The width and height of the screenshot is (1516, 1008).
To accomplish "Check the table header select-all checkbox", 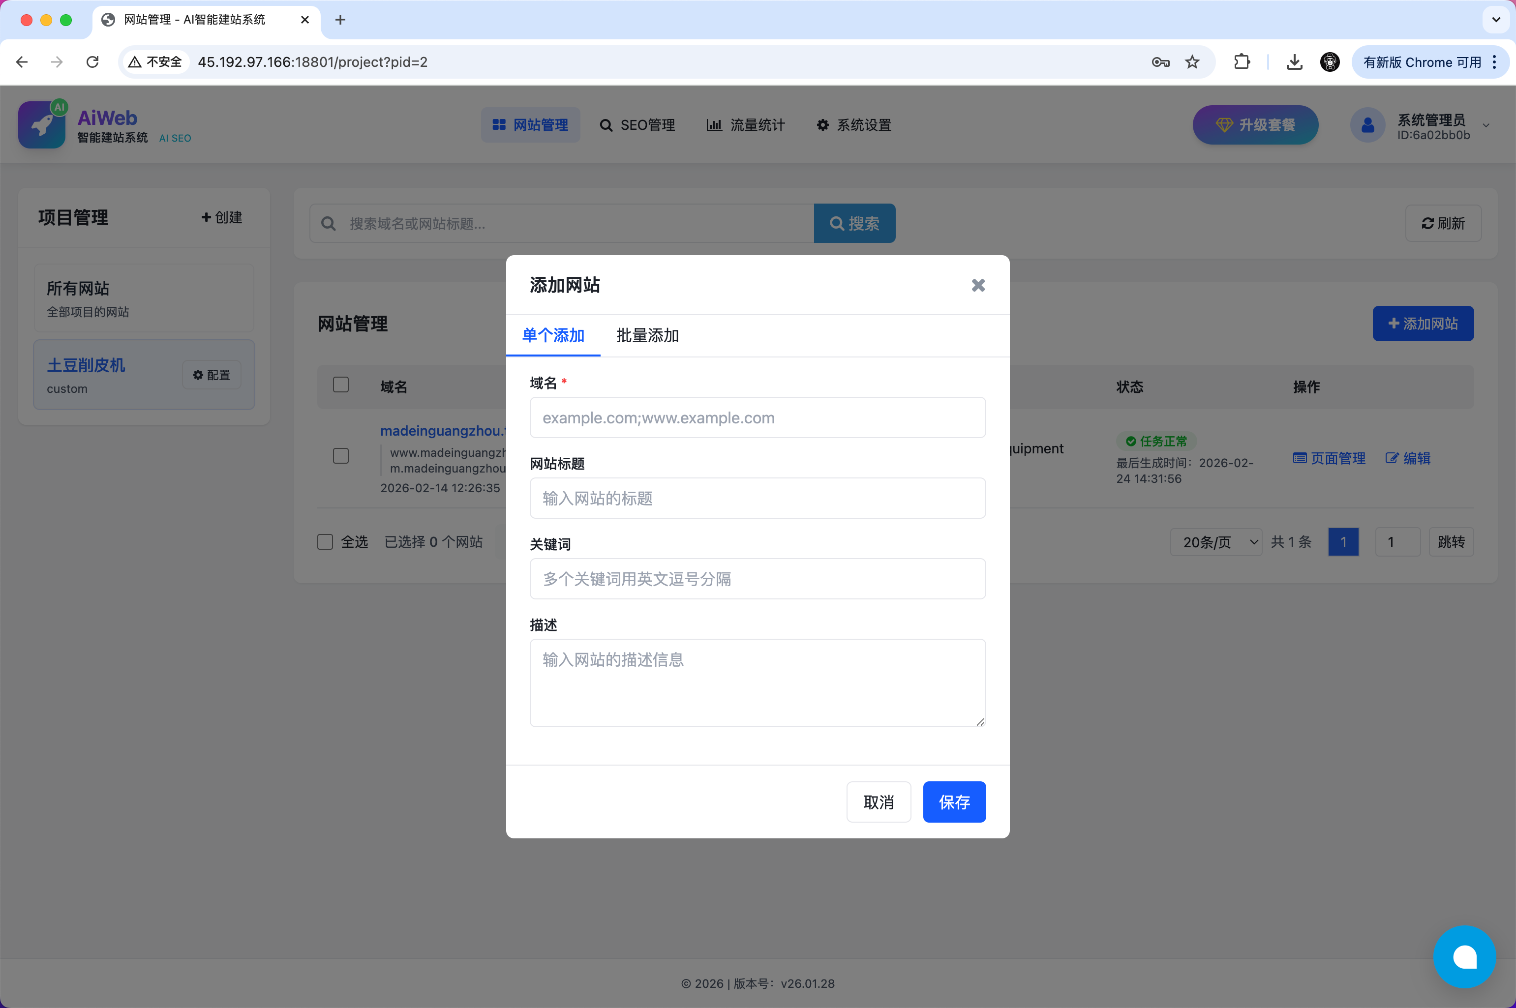I will coord(341,385).
